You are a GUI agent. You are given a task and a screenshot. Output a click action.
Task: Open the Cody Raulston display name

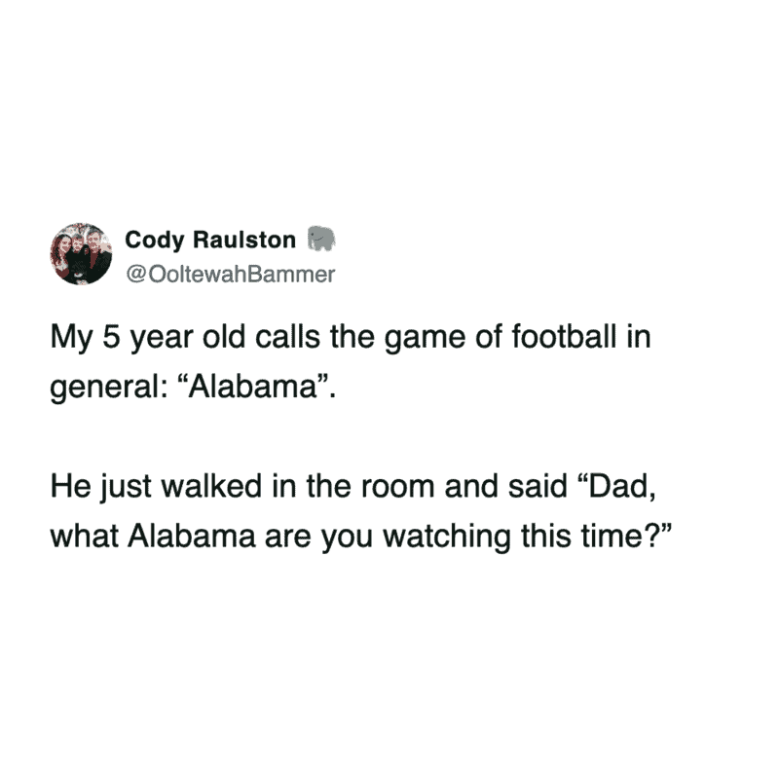point(210,241)
